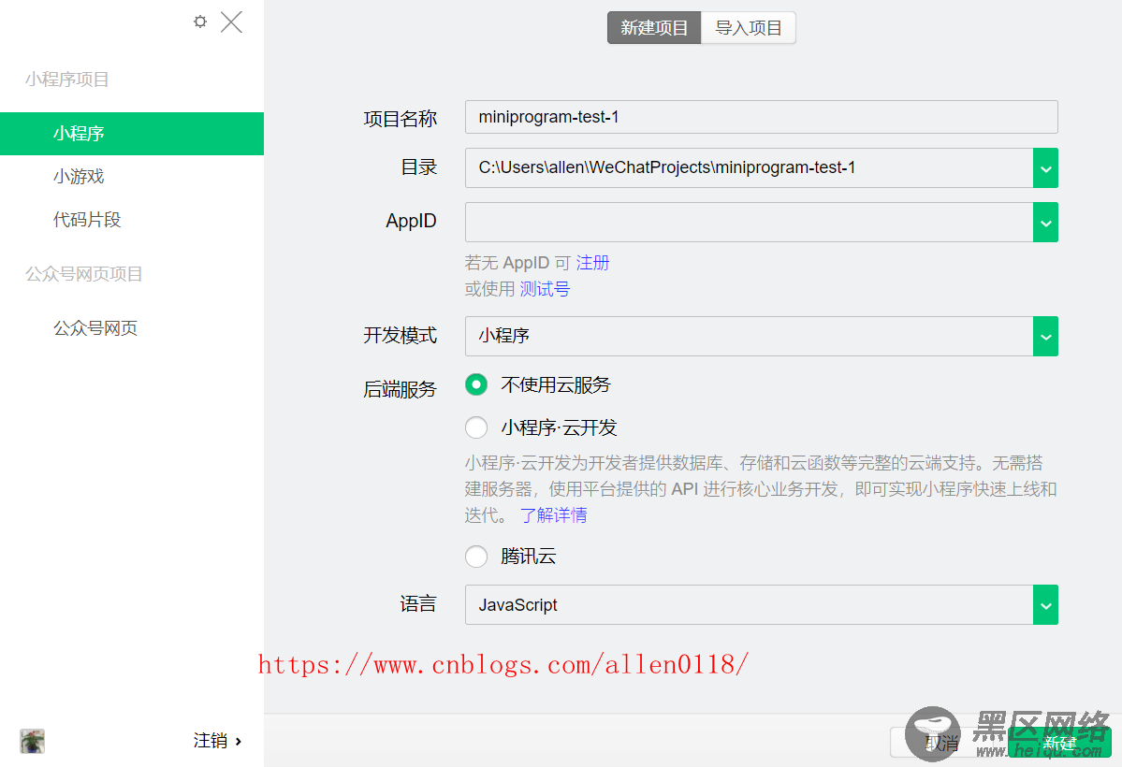Switch to the 导入项目 tab
1122x767 pixels.
pyautogui.click(x=749, y=28)
